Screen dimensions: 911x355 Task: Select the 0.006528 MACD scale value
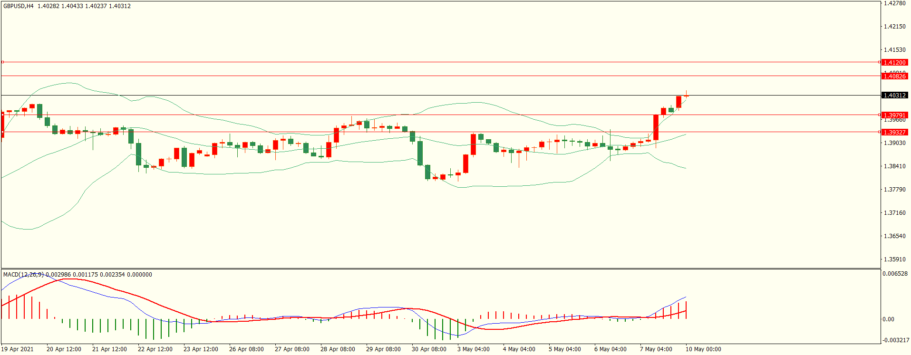pyautogui.click(x=895, y=274)
